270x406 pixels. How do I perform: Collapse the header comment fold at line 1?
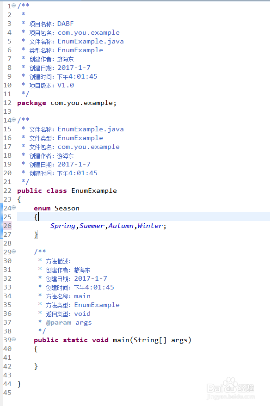(14, 6)
